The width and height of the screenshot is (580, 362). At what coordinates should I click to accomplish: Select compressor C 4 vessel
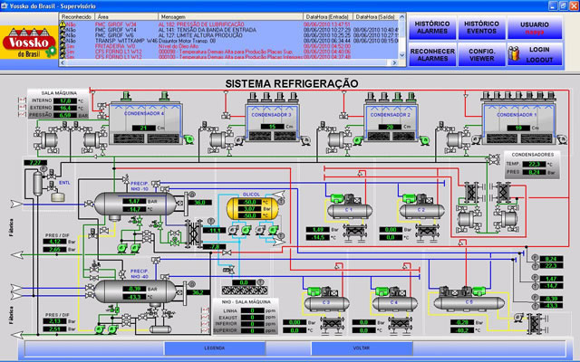pyautogui.click(x=395, y=304)
